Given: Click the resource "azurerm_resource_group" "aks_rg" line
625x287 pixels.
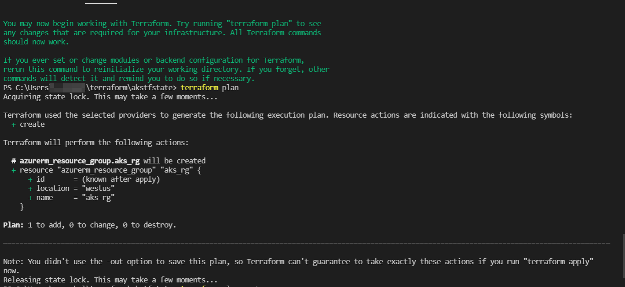Looking at the screenshot, I should point(106,170).
